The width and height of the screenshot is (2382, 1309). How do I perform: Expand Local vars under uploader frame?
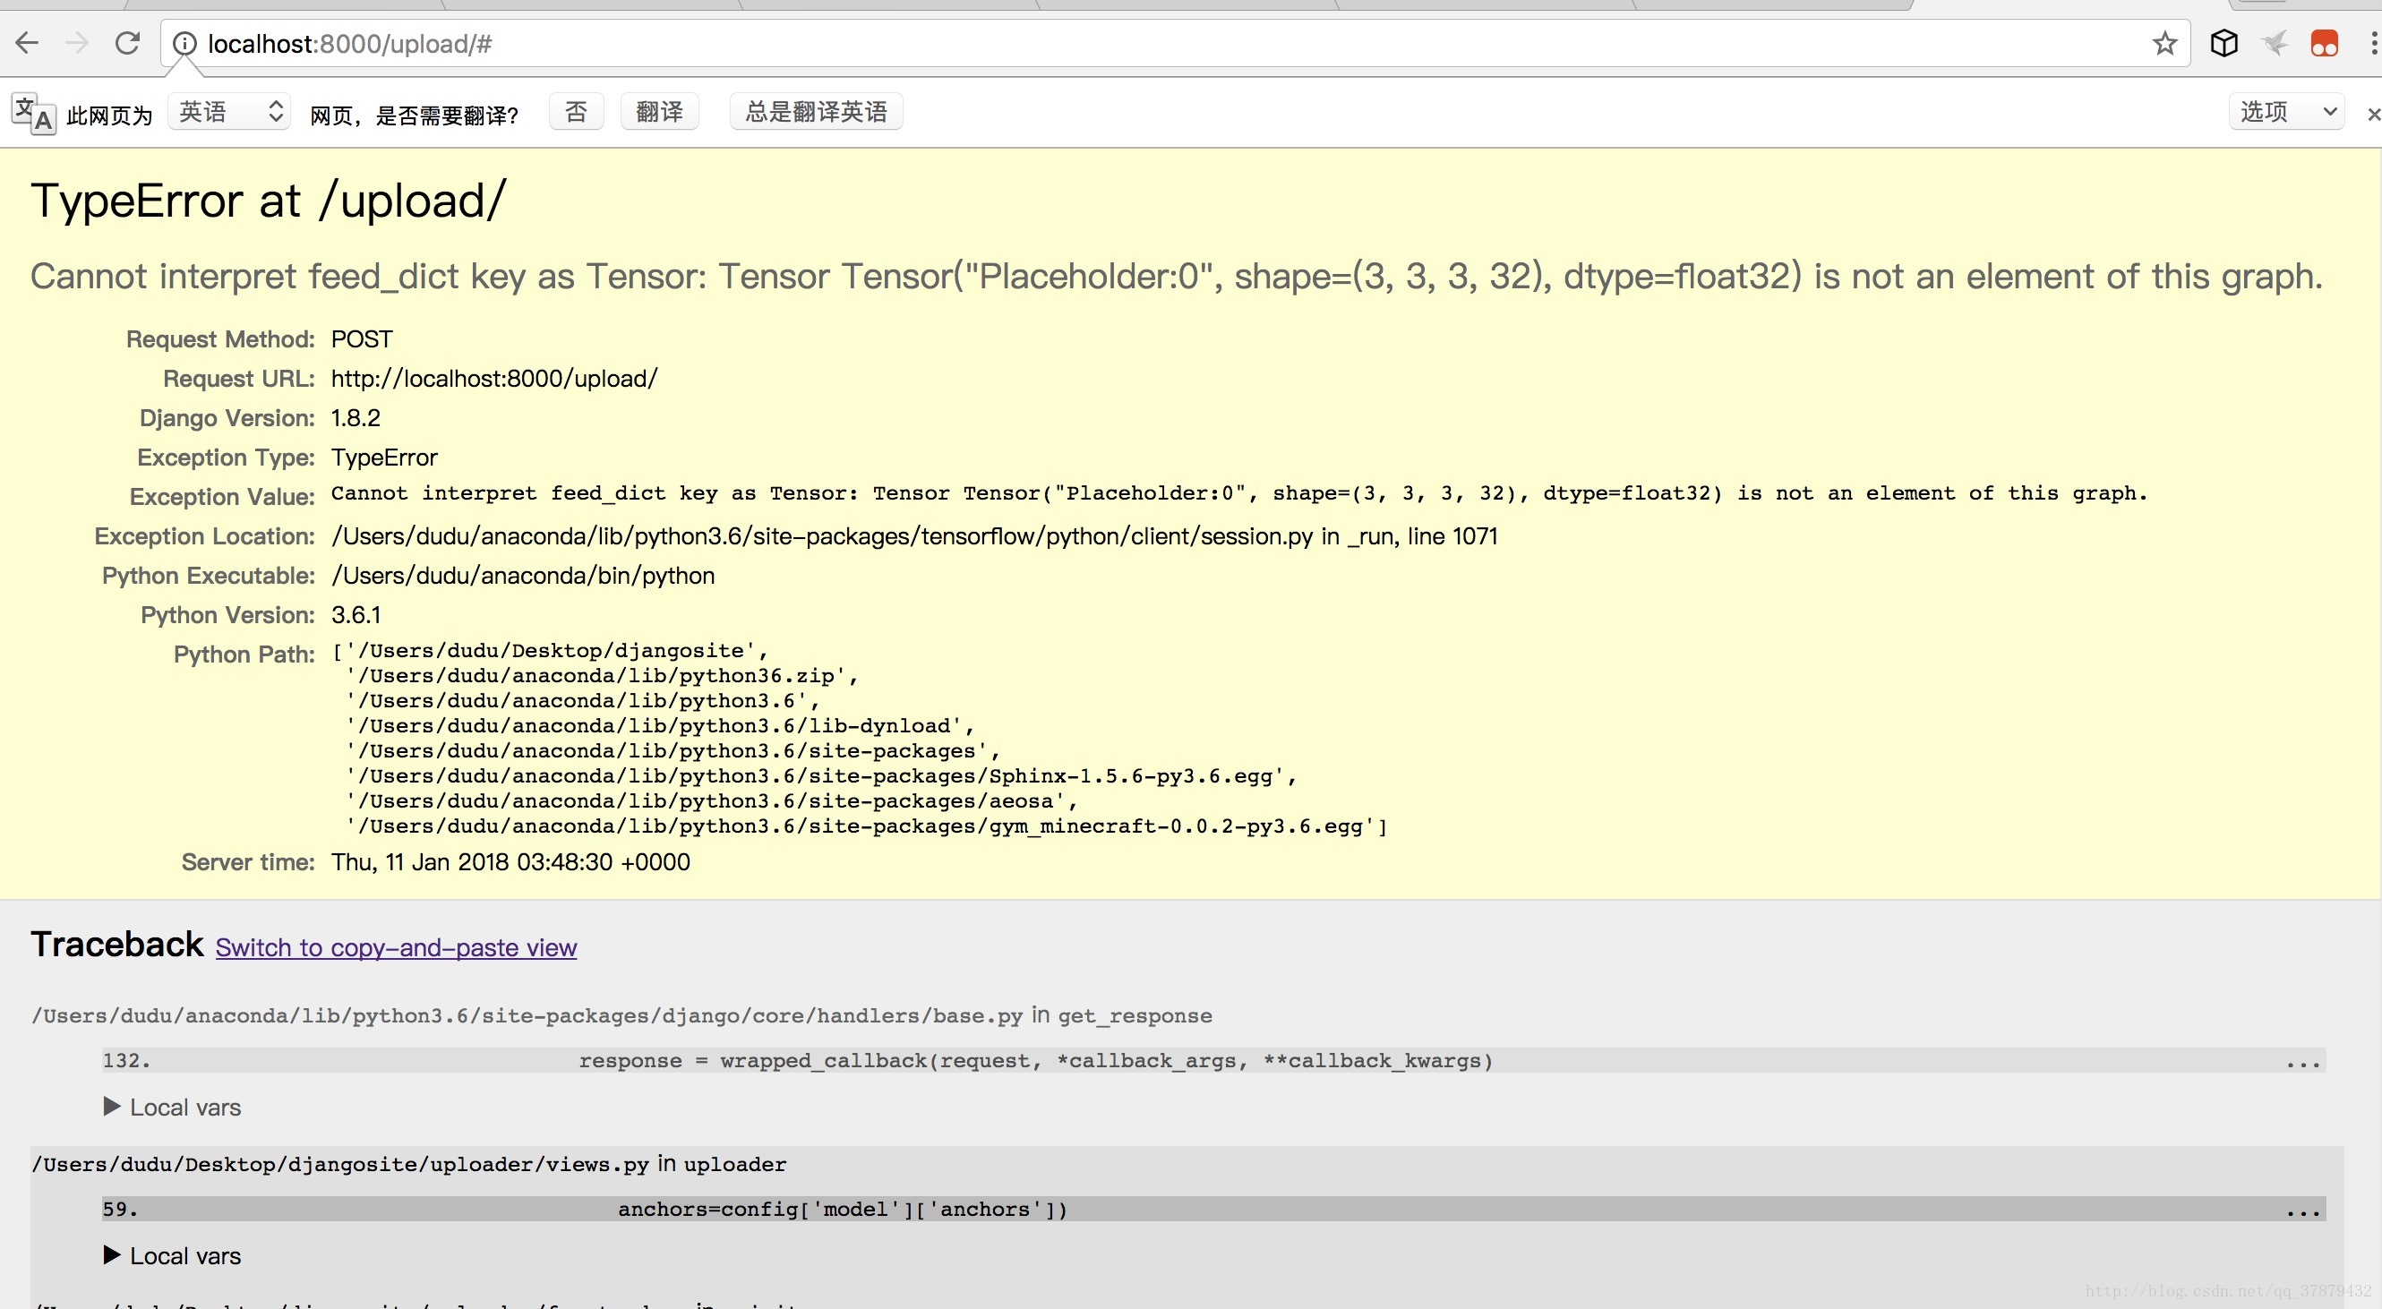tap(173, 1255)
